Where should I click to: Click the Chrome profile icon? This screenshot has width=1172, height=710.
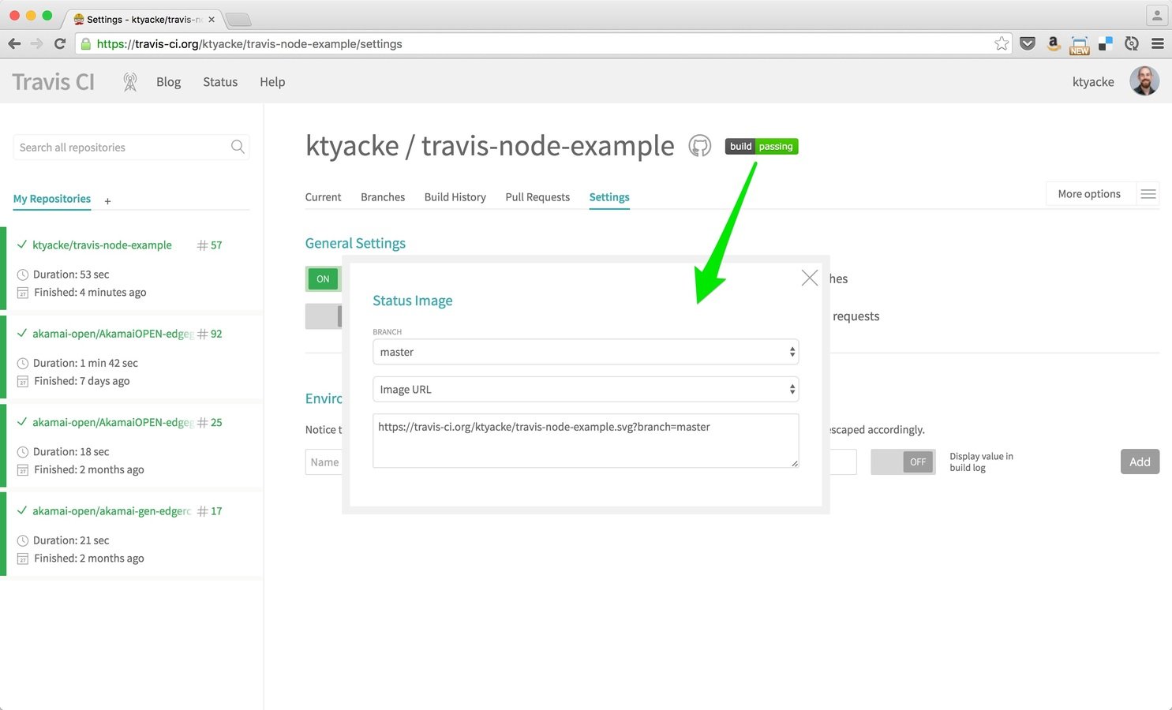[x=1157, y=15]
